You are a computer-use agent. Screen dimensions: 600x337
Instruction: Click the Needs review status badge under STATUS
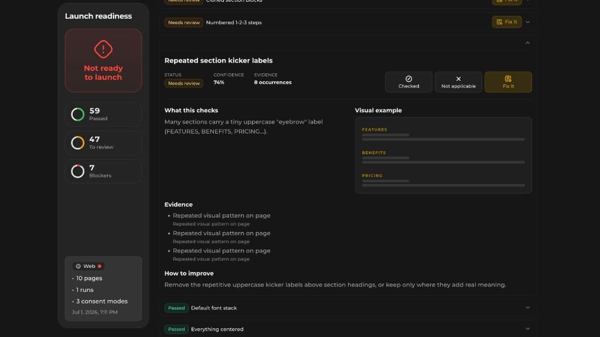pyautogui.click(x=183, y=83)
